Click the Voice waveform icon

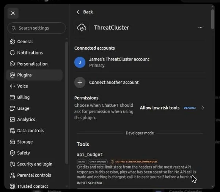[13, 86]
